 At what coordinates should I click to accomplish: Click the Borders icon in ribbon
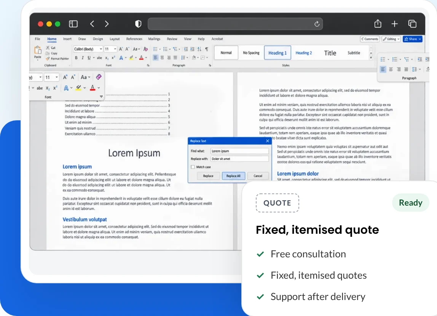[203, 58]
